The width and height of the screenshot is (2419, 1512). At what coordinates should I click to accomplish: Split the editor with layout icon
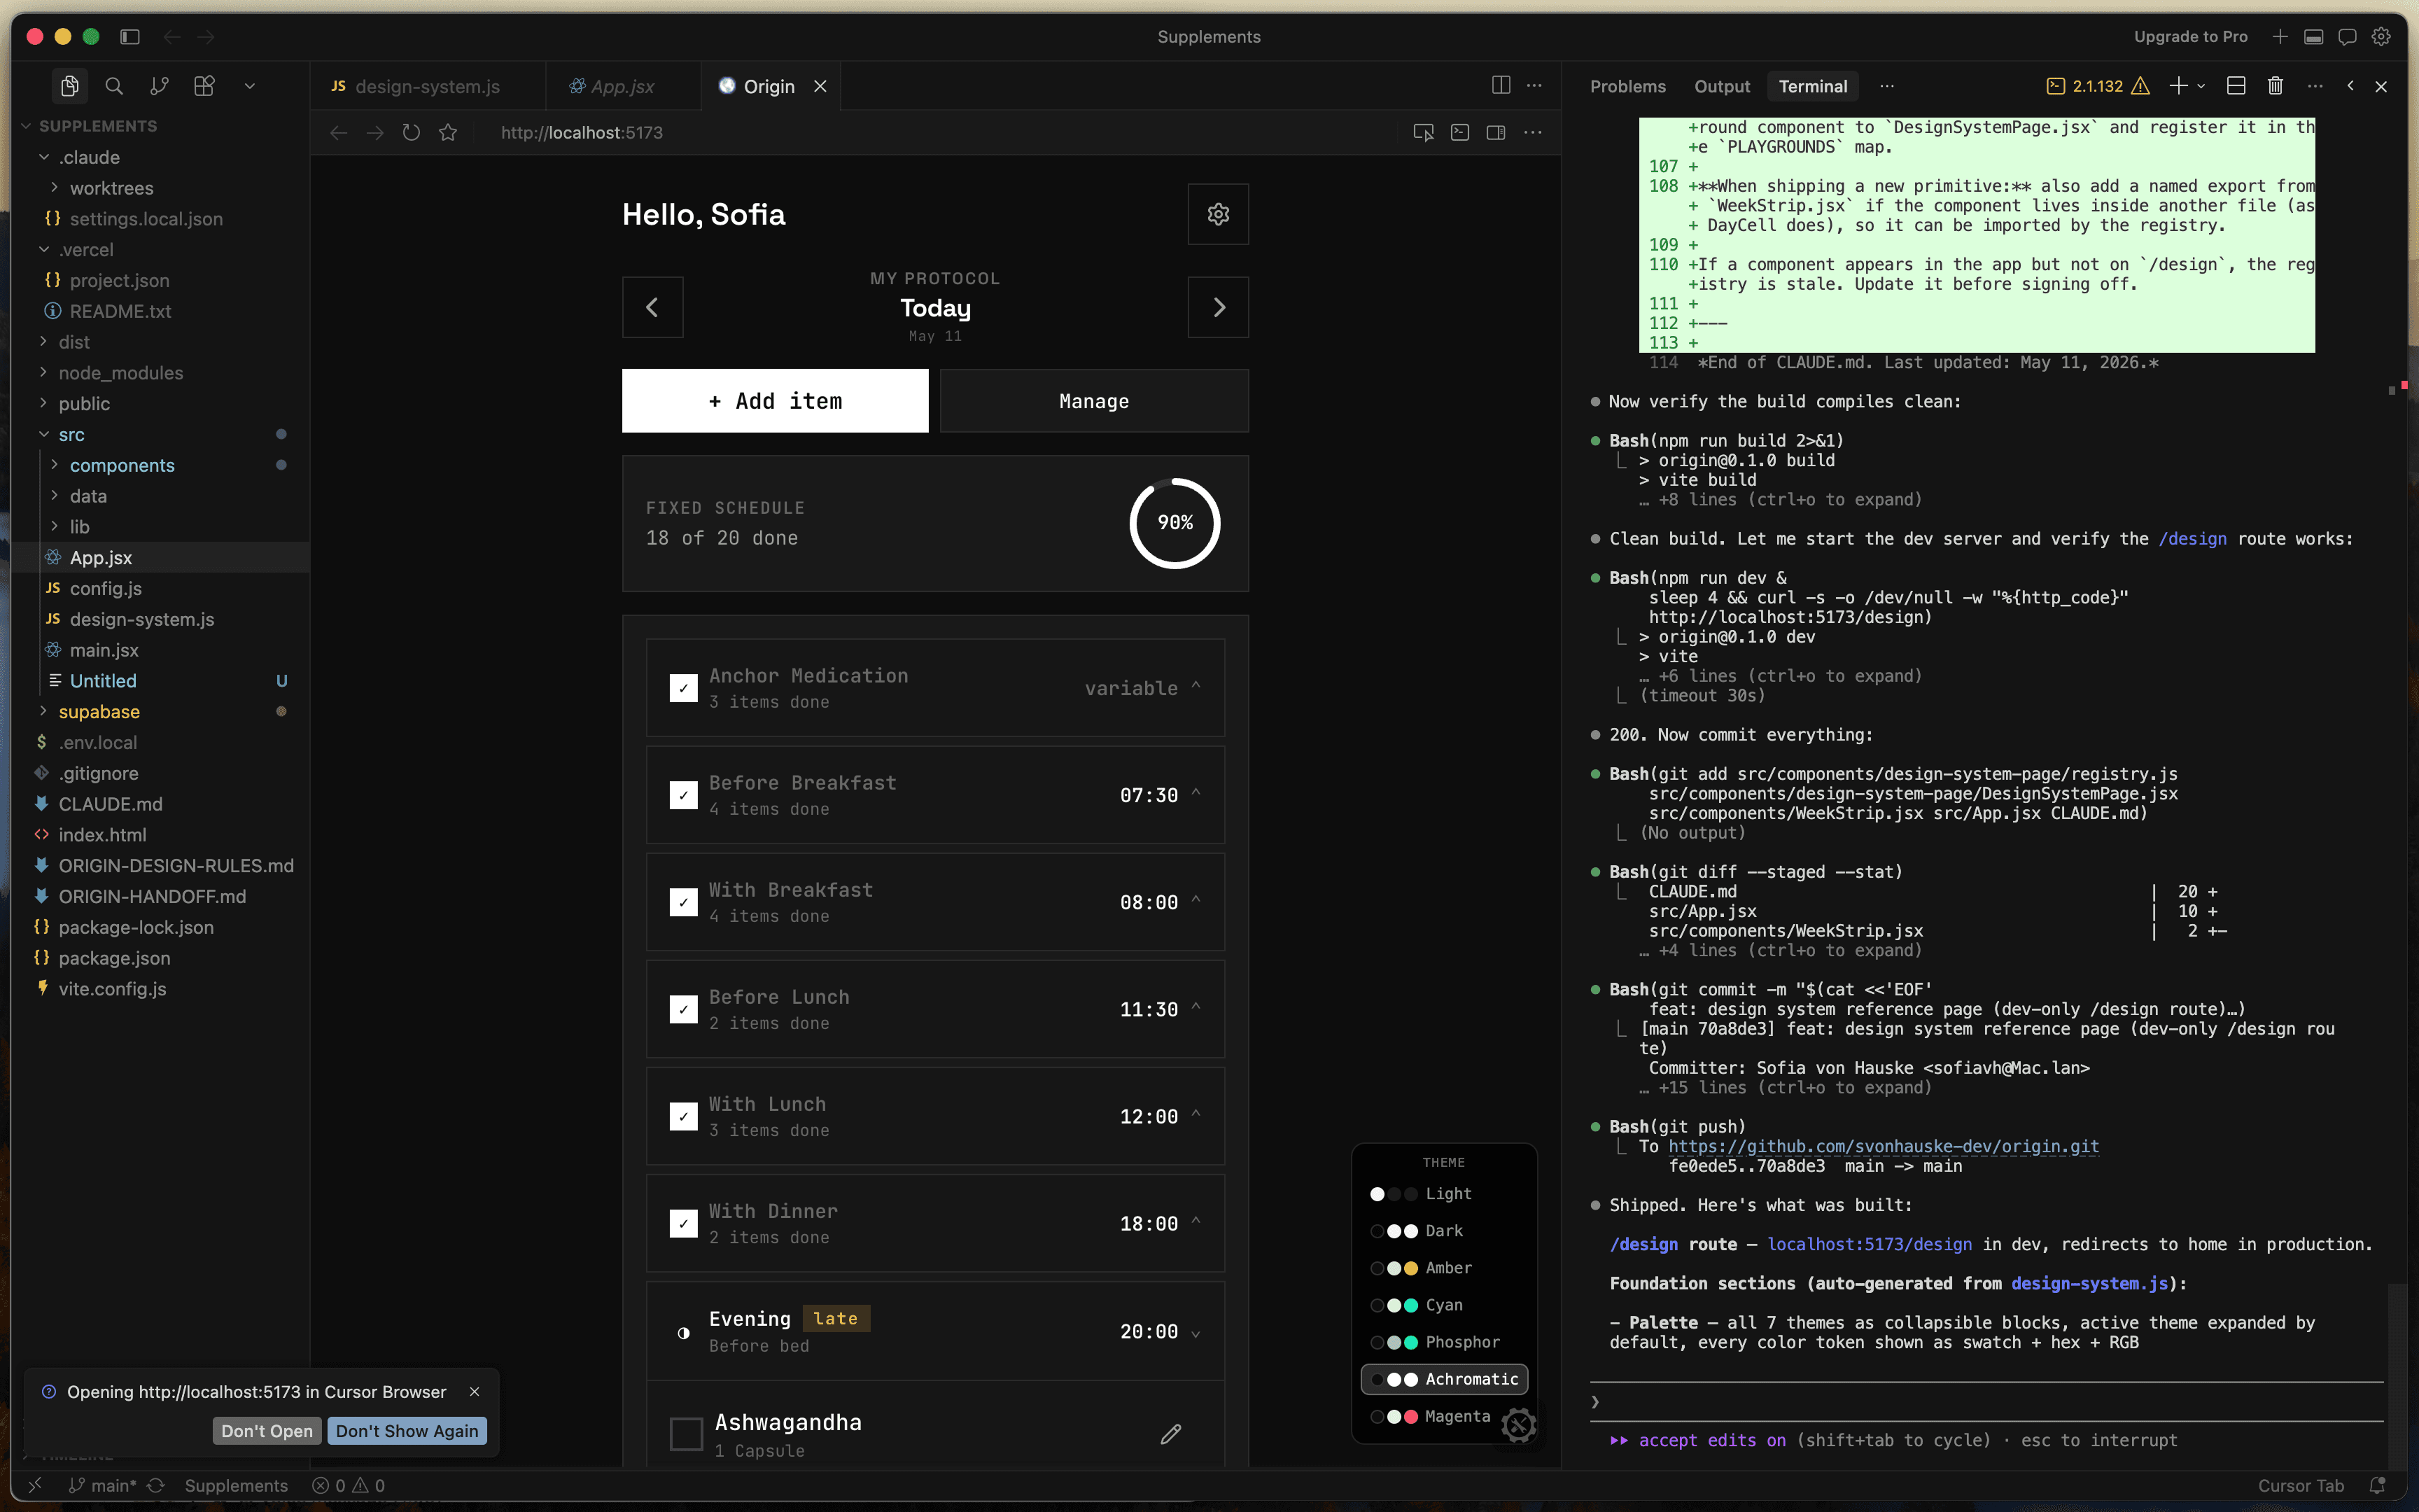1501,85
